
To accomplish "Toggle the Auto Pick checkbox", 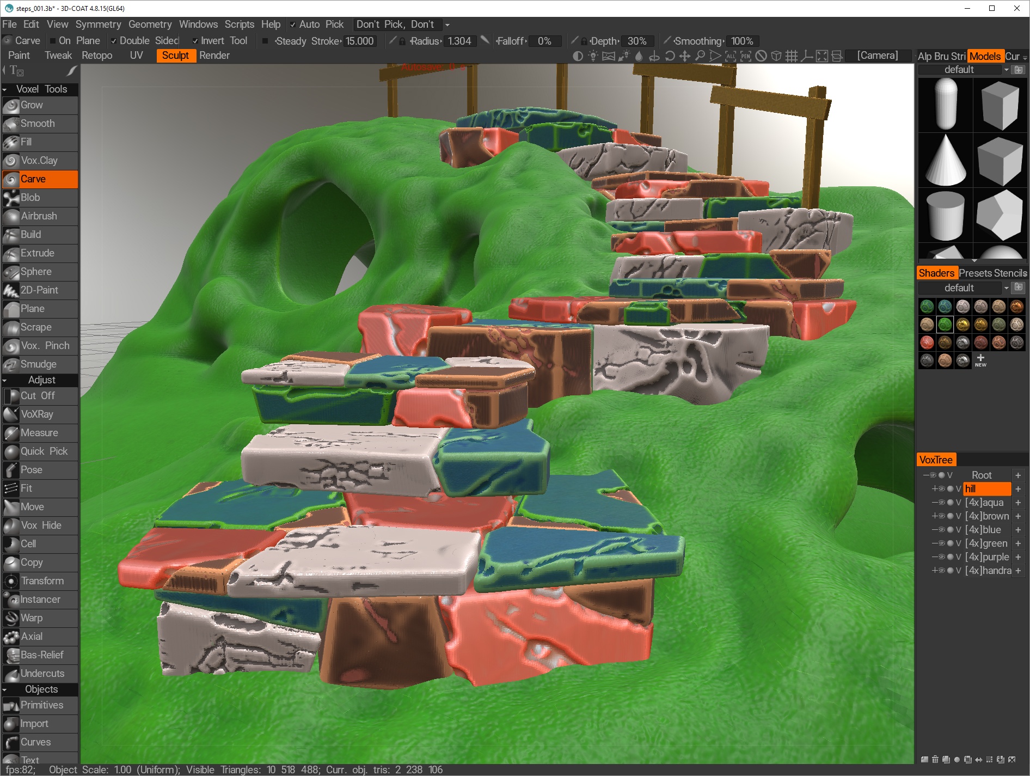I will pyautogui.click(x=293, y=25).
